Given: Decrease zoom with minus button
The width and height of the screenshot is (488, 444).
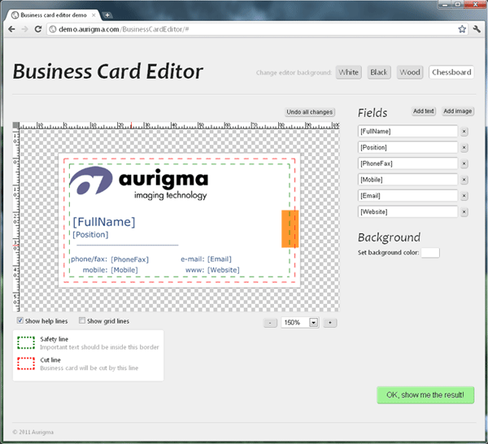Looking at the screenshot, I should pyautogui.click(x=271, y=323).
